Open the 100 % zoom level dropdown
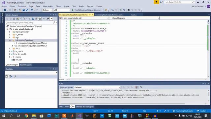The height and width of the screenshot is (119, 211). [67, 80]
